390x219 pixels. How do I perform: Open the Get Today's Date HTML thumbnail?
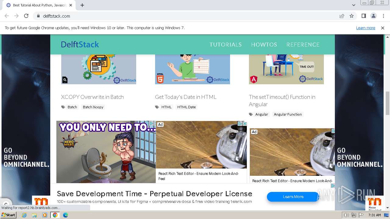click(x=193, y=69)
